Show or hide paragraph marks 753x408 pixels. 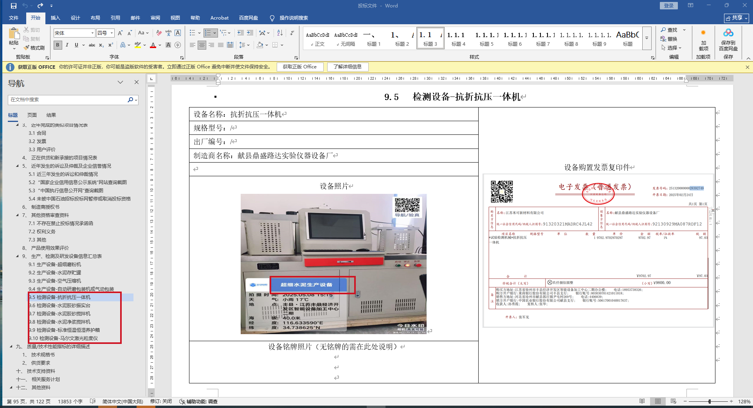pyautogui.click(x=292, y=33)
